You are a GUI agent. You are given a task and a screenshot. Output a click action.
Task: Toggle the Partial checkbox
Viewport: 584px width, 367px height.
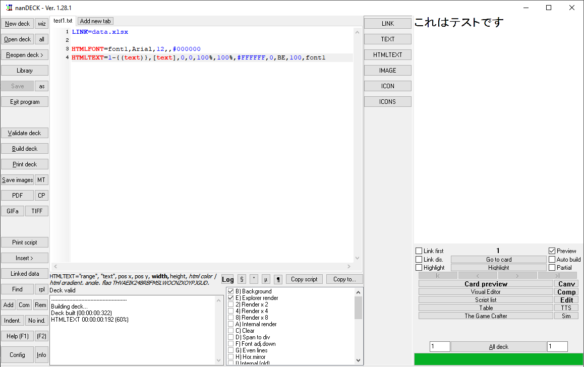[552, 268]
